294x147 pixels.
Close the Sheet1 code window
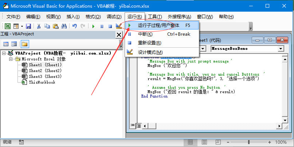tap(282, 40)
